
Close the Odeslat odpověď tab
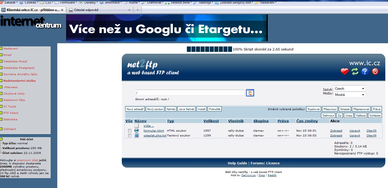(129, 10)
